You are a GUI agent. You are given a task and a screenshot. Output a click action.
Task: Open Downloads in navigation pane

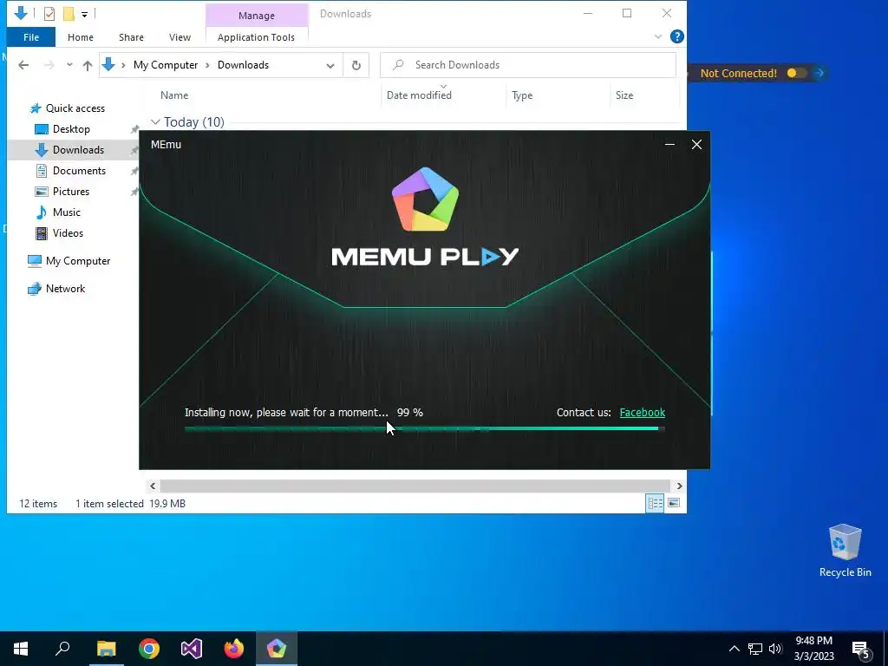point(78,150)
